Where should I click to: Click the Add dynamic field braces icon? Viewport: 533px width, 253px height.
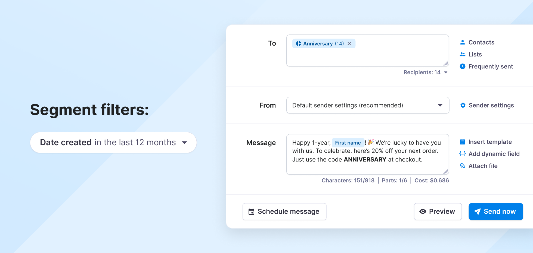pos(462,154)
